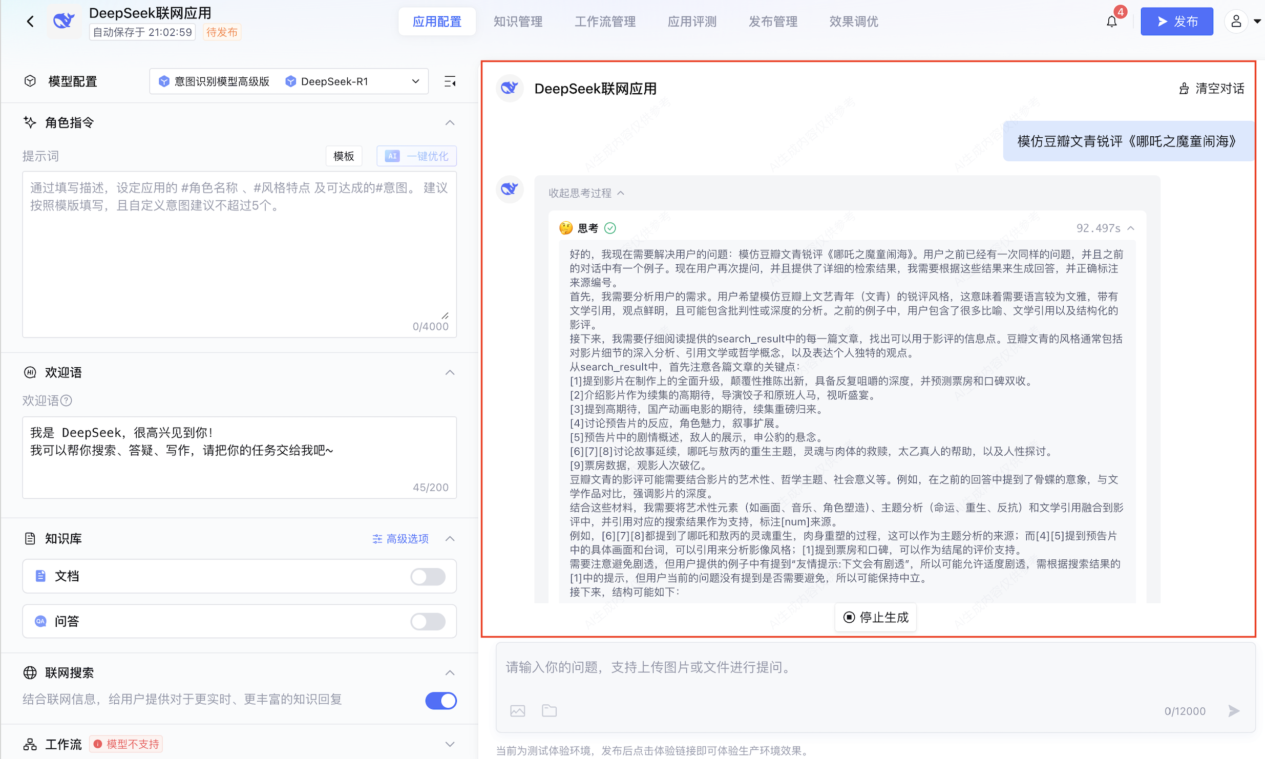This screenshot has width=1265, height=759.
Task: Click the thinking emoji icon
Action: 566,228
